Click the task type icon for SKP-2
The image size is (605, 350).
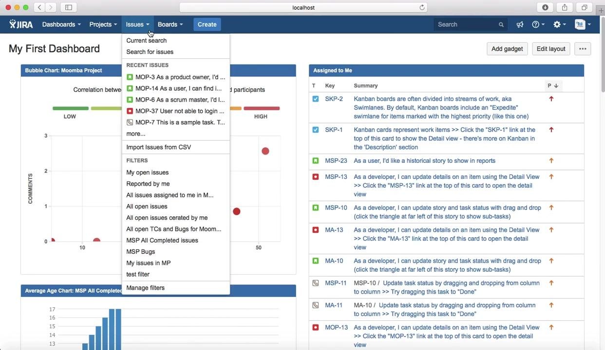(316, 99)
